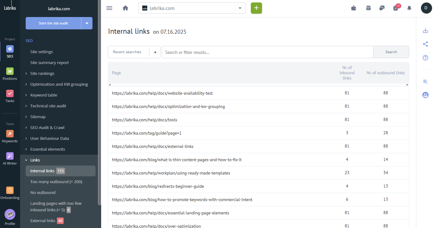Open Tasks in the left rail

(10, 96)
